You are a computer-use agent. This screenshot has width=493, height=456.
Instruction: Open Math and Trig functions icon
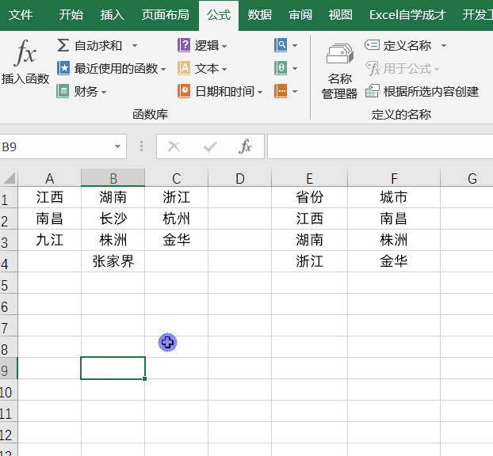point(281,68)
